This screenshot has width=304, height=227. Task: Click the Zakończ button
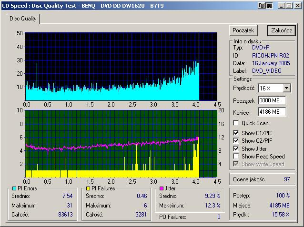(282, 30)
